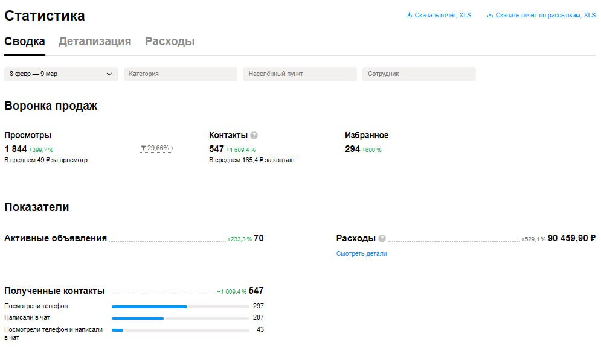
Task: Switch to the Сводка tab
Action: point(25,42)
